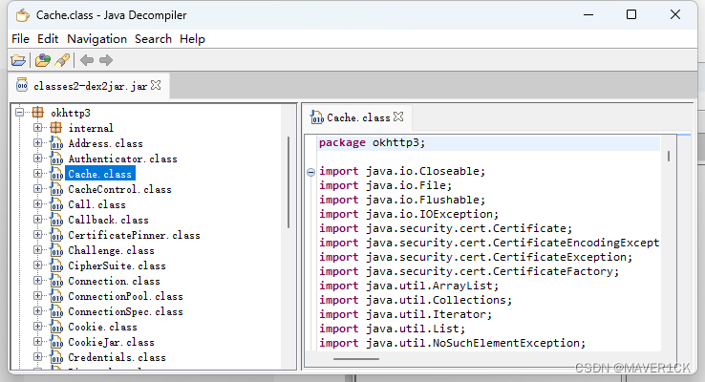Close the Cache.class editor tab
Viewport: 705px width, 382px height.
point(398,117)
